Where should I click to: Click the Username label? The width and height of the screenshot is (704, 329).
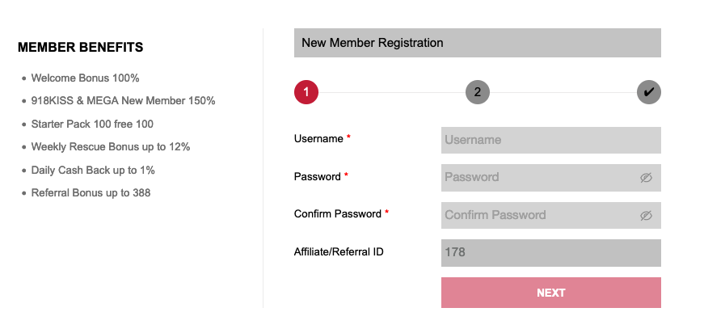coord(318,139)
